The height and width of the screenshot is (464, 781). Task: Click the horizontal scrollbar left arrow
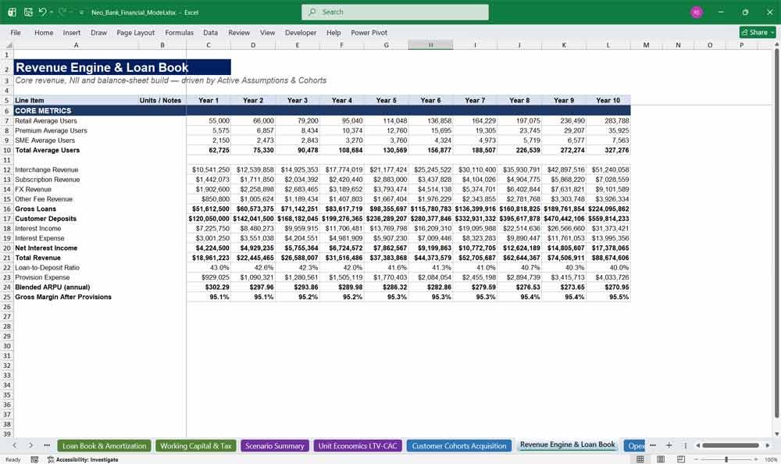coord(697,445)
